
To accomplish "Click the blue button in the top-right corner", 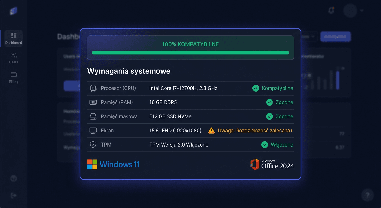I will pos(336,37).
